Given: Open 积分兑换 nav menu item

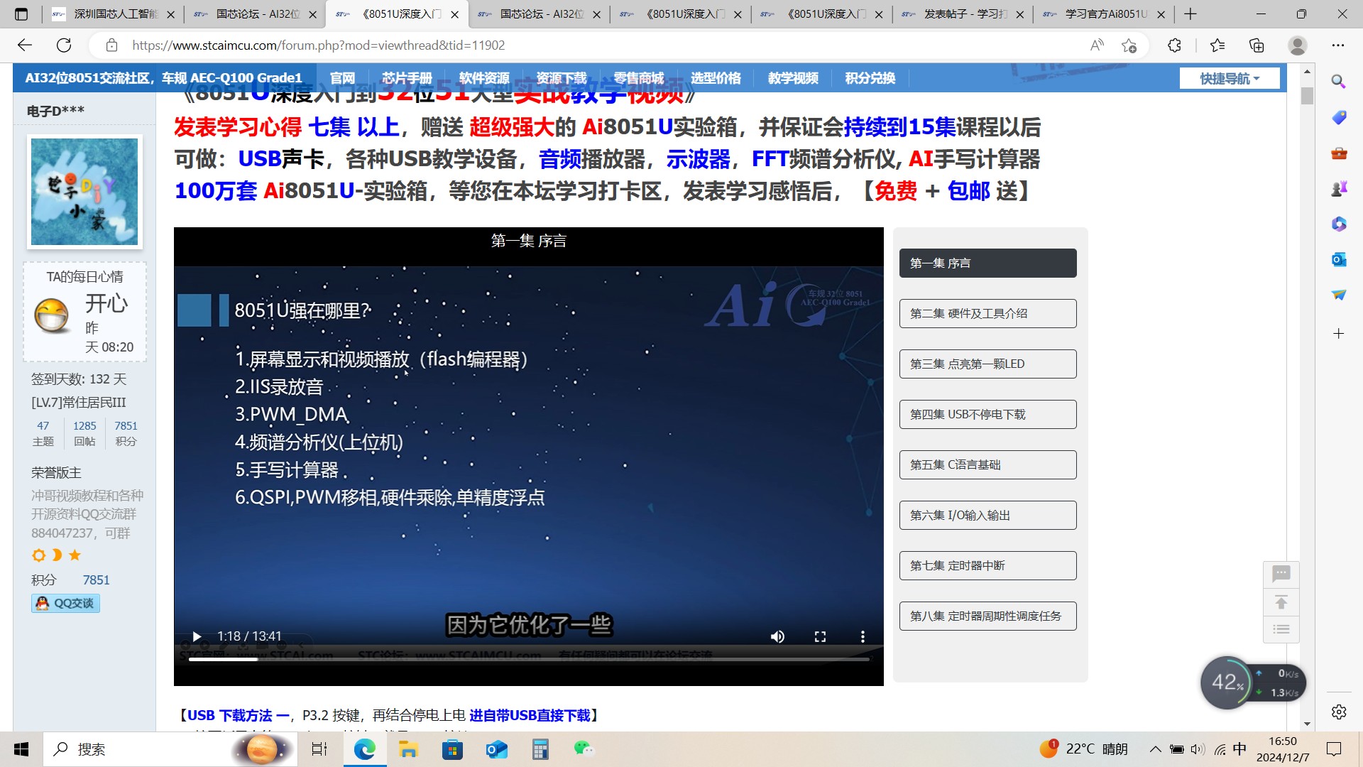Looking at the screenshot, I should pos(870,78).
